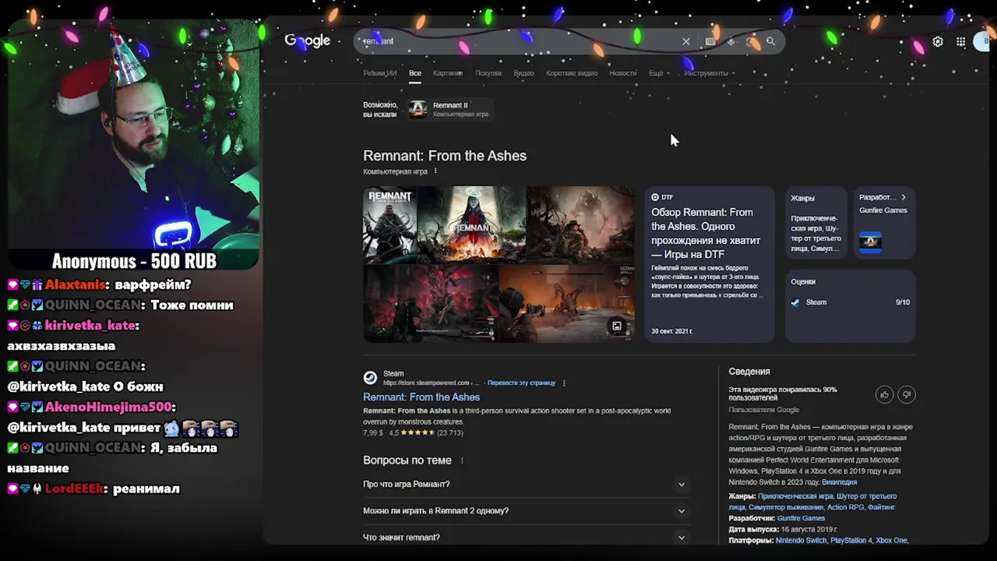
Task: Switch to the 'Видео' tab
Action: pyautogui.click(x=523, y=73)
